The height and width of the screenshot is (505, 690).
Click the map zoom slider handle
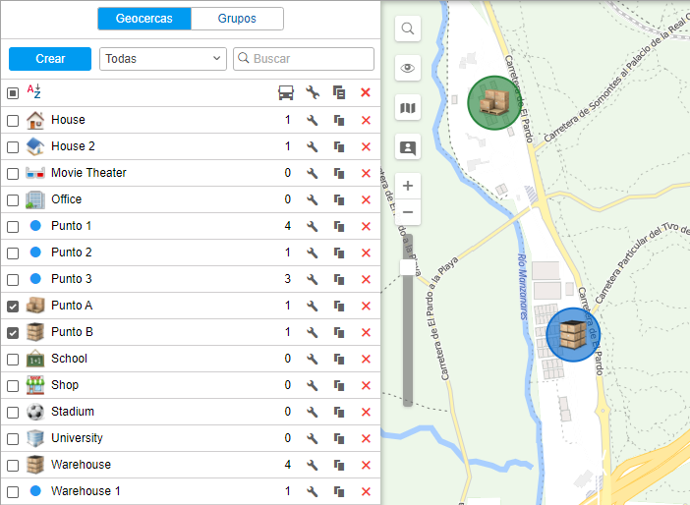coord(408,267)
